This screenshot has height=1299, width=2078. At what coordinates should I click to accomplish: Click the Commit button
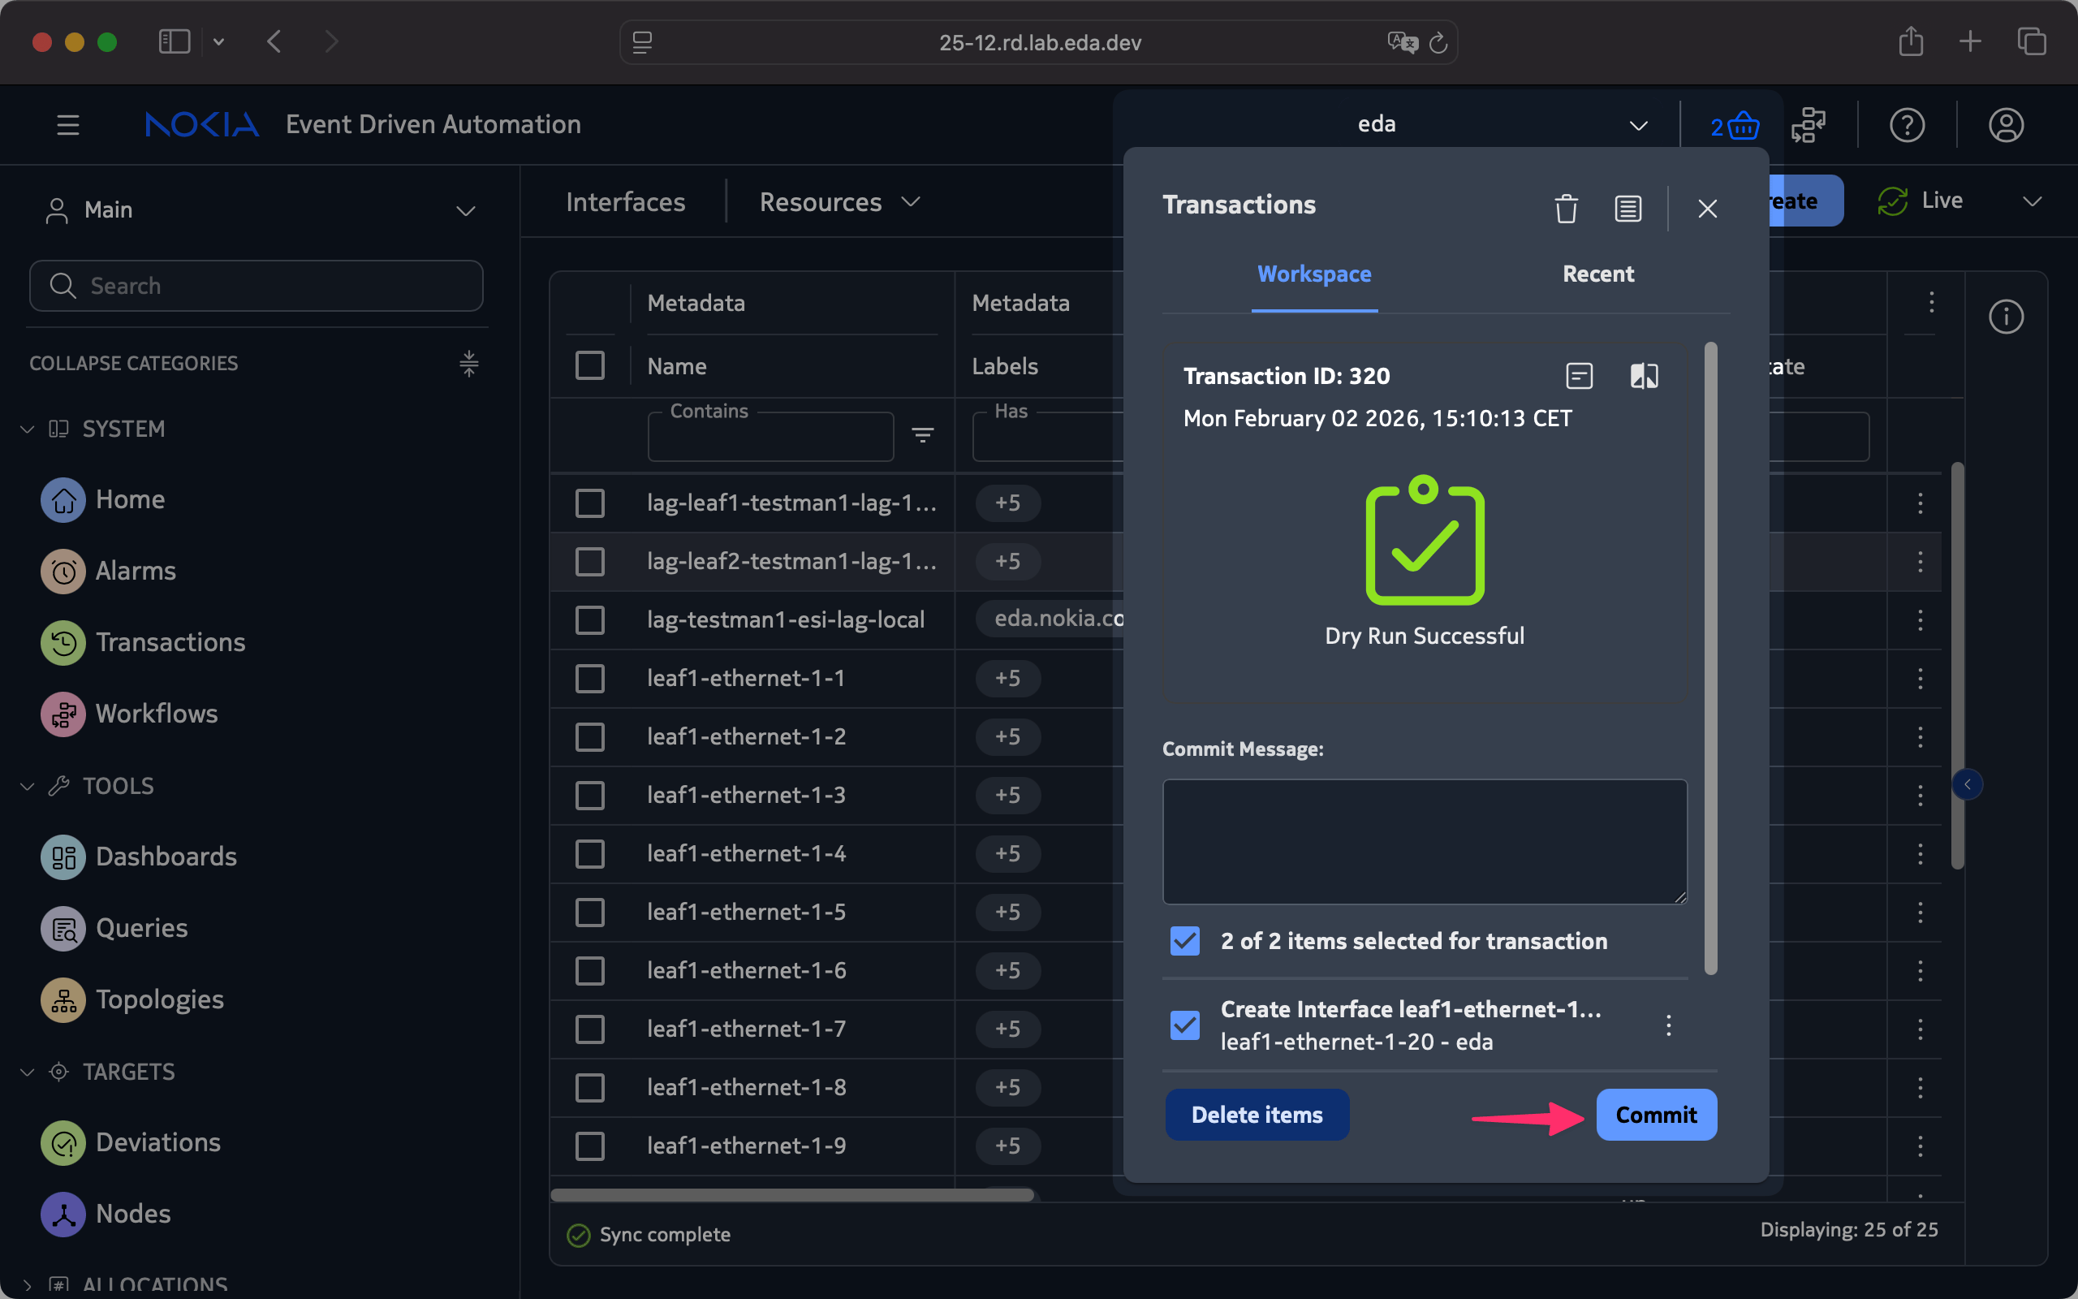(1656, 1114)
